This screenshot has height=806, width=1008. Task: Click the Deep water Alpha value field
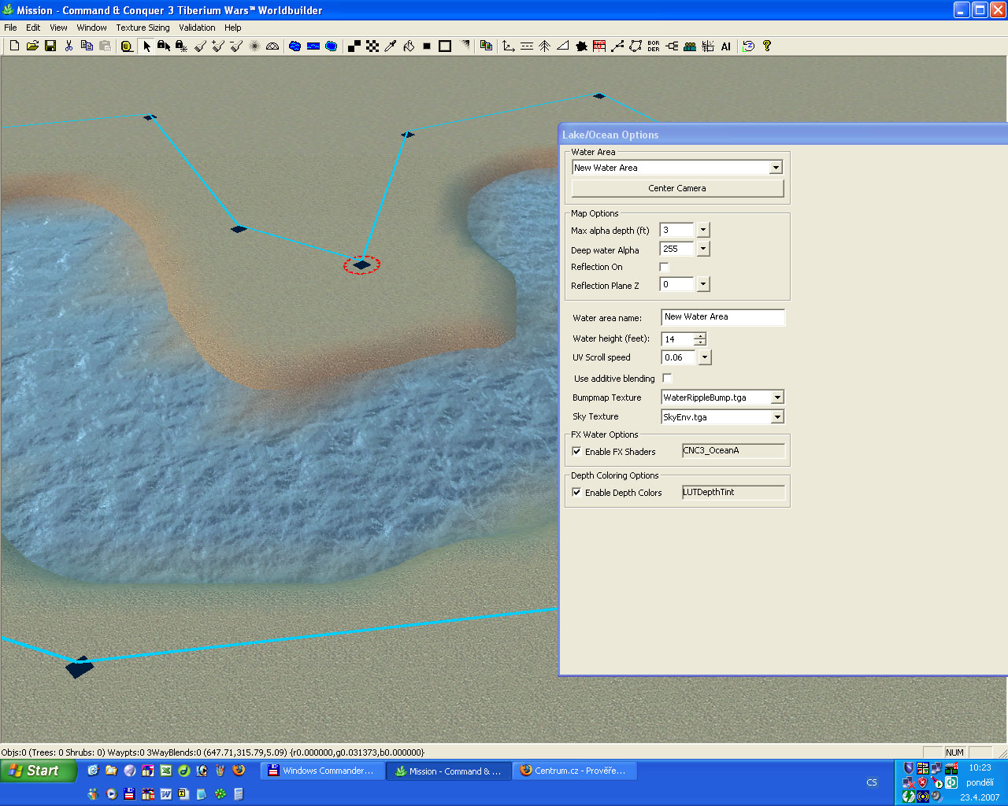[677, 250]
